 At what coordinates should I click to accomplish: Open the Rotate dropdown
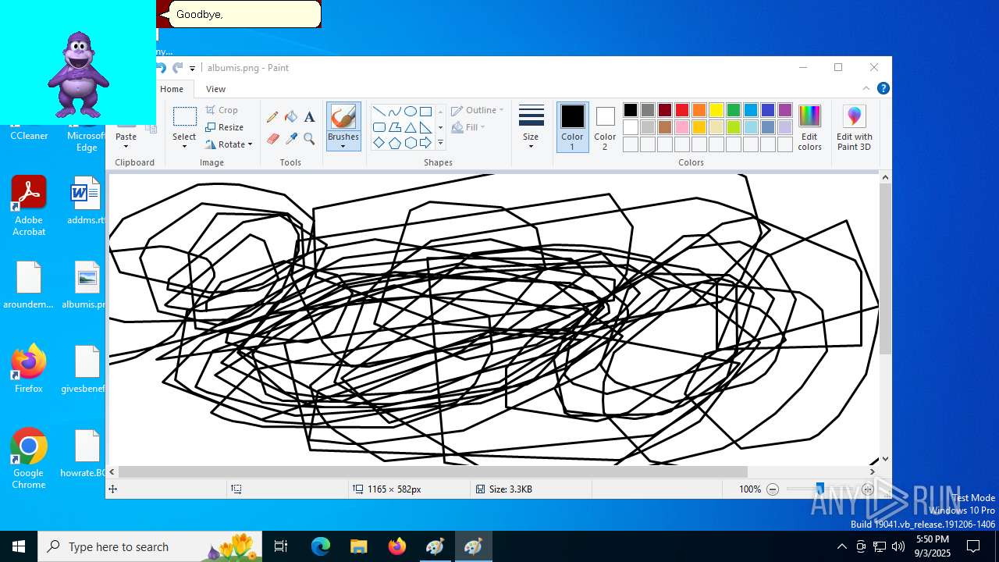[x=229, y=144]
